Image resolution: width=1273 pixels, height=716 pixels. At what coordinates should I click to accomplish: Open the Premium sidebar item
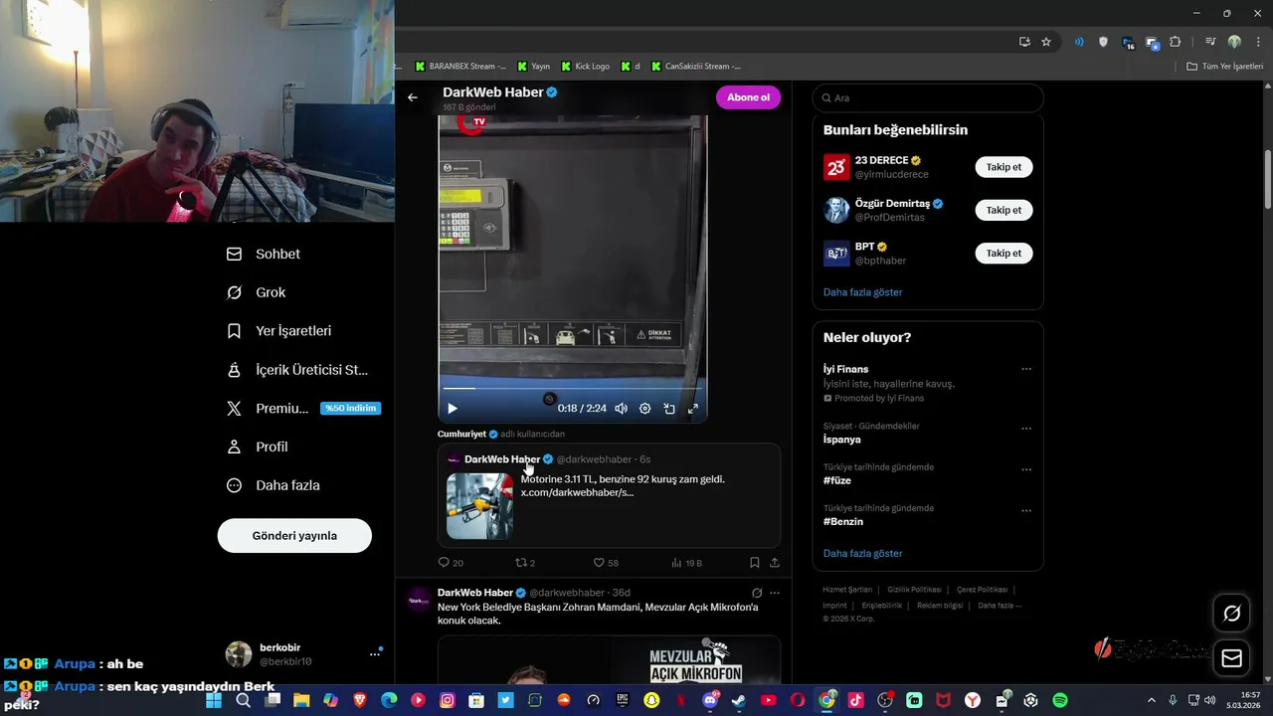tap(302, 409)
